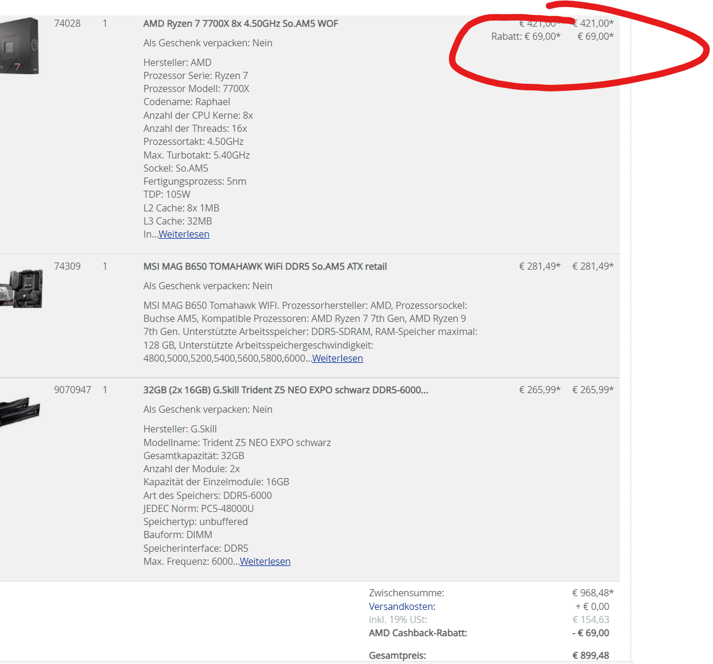The image size is (713, 664).
Task: Click the 'Zwischensumme:' label
Action: click(x=406, y=593)
